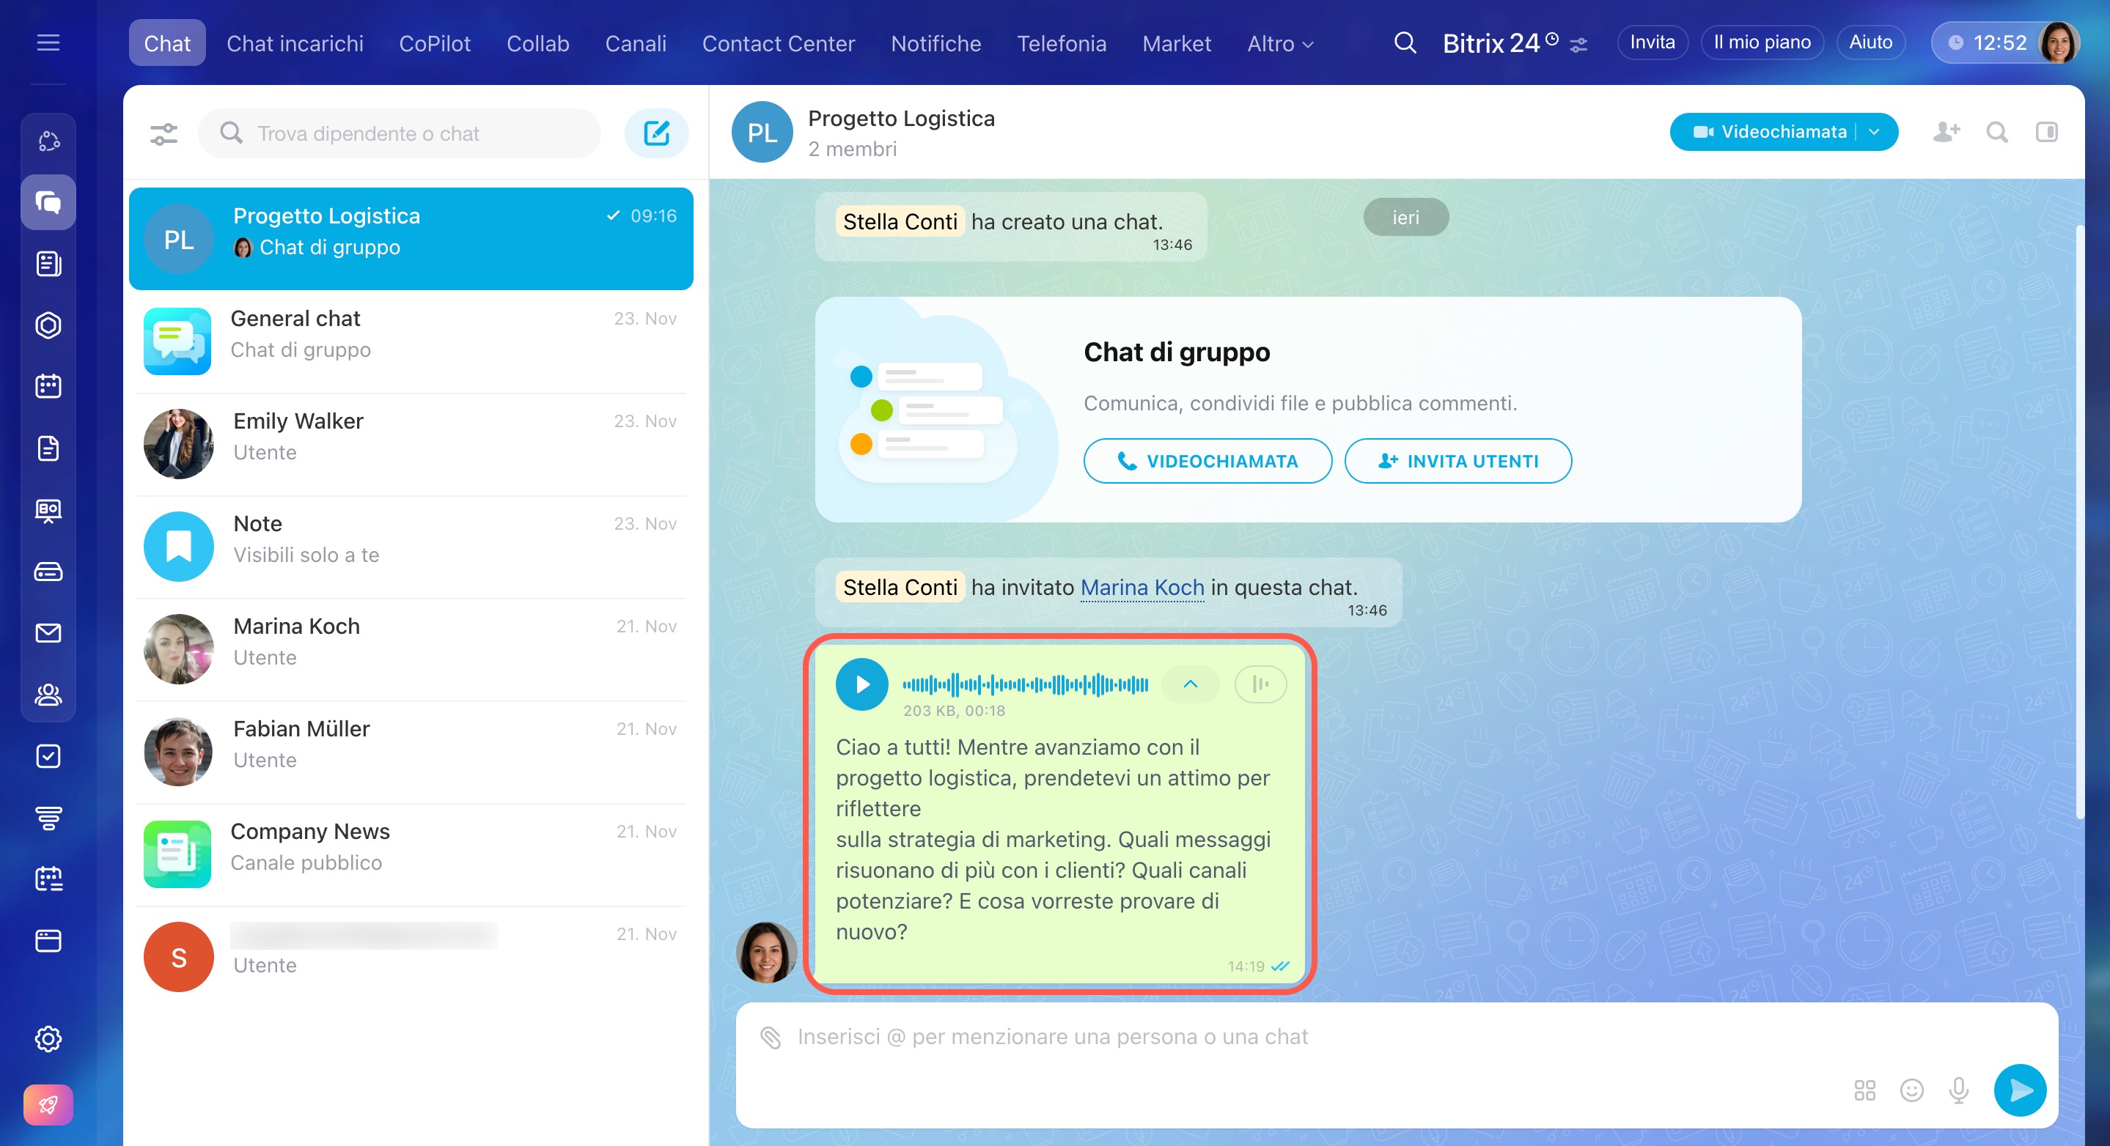Screen dimensions: 2110x1146
Task: Open the Contact Center tab
Action: coord(778,43)
